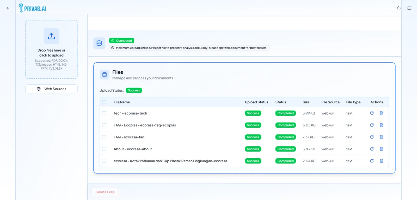417x200 pixels.
Task: Go back using the left arrow icon
Action: coord(8,8)
